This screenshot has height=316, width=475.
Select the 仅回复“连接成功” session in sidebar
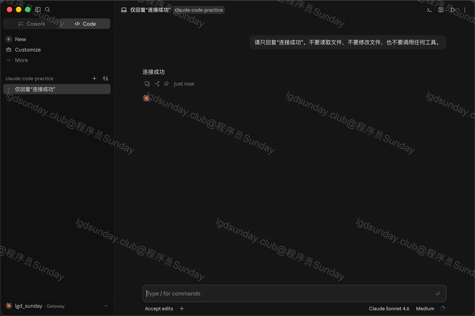coord(57,89)
